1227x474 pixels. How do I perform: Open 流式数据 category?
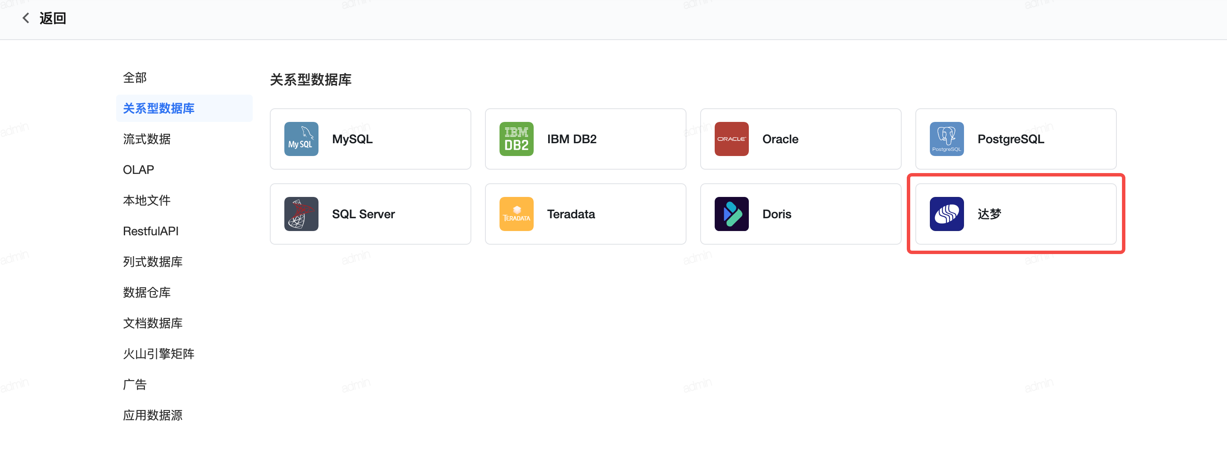click(147, 139)
